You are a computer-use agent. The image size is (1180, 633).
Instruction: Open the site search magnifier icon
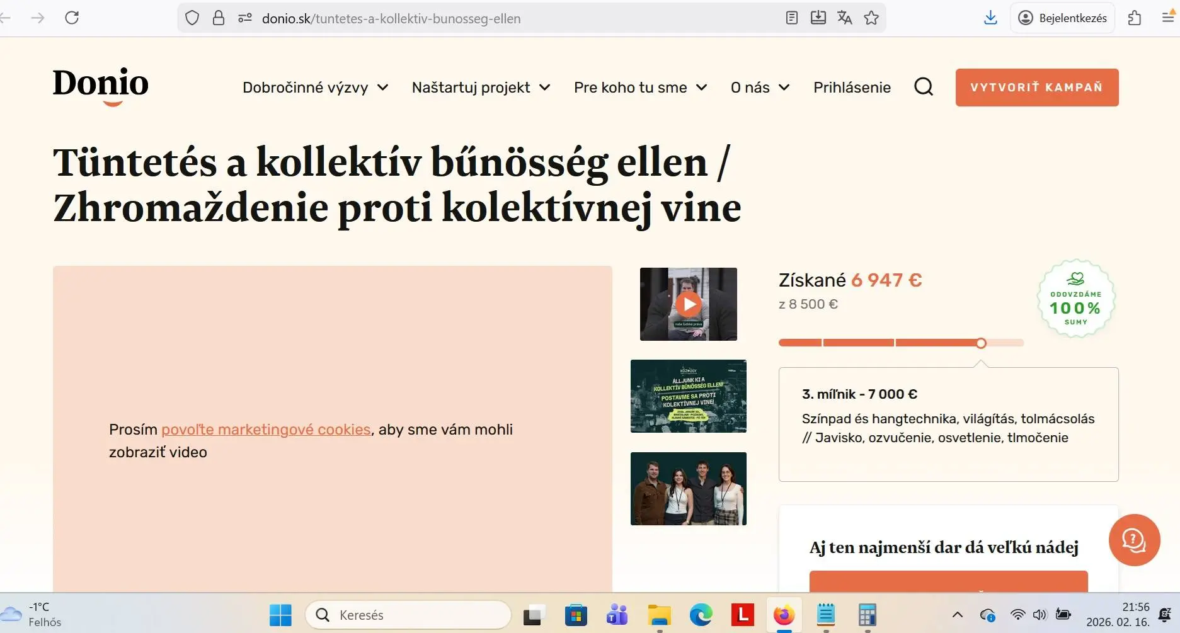point(923,87)
